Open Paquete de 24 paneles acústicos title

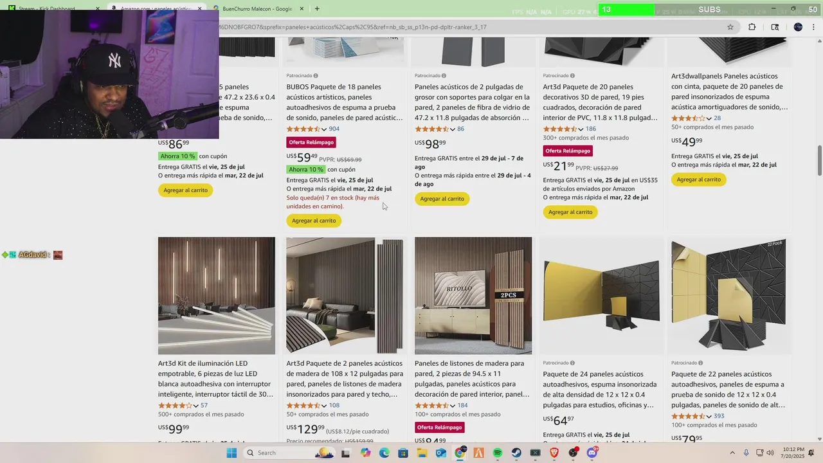click(600, 390)
